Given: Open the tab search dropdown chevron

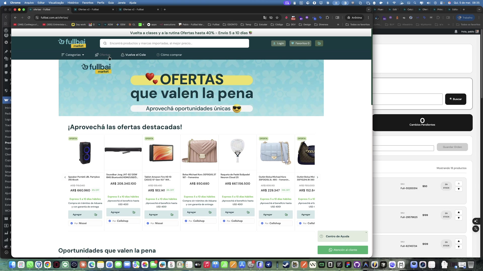Looking at the screenshot, I should 369,10.
